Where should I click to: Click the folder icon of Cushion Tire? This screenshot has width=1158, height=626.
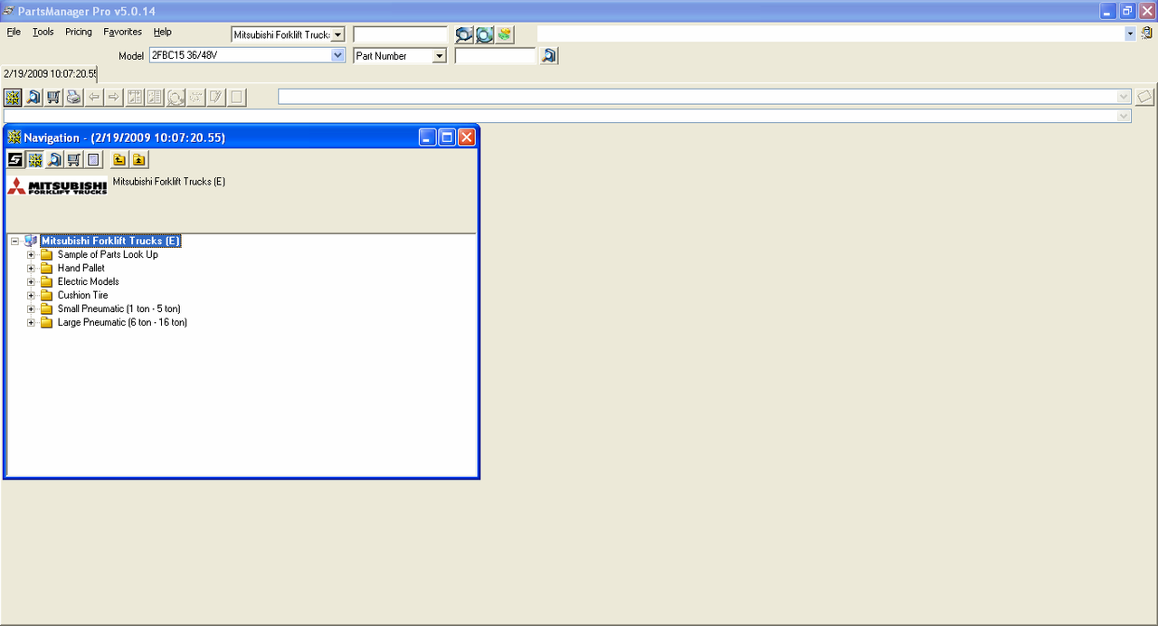pyautogui.click(x=46, y=295)
